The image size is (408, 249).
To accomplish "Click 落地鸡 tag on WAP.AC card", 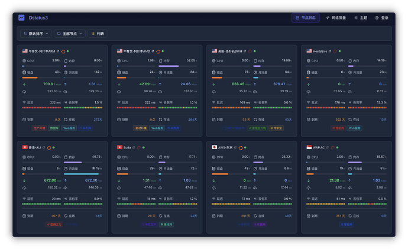I will pos(347,224).
